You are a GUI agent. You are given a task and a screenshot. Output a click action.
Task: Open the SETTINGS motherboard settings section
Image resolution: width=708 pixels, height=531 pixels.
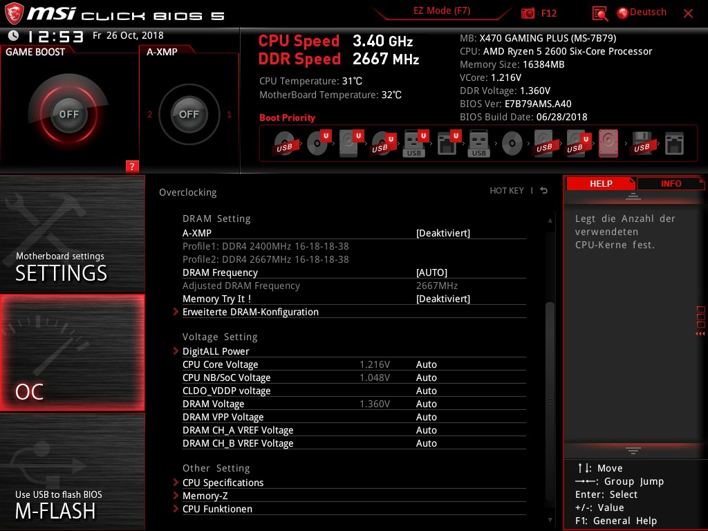coord(72,234)
